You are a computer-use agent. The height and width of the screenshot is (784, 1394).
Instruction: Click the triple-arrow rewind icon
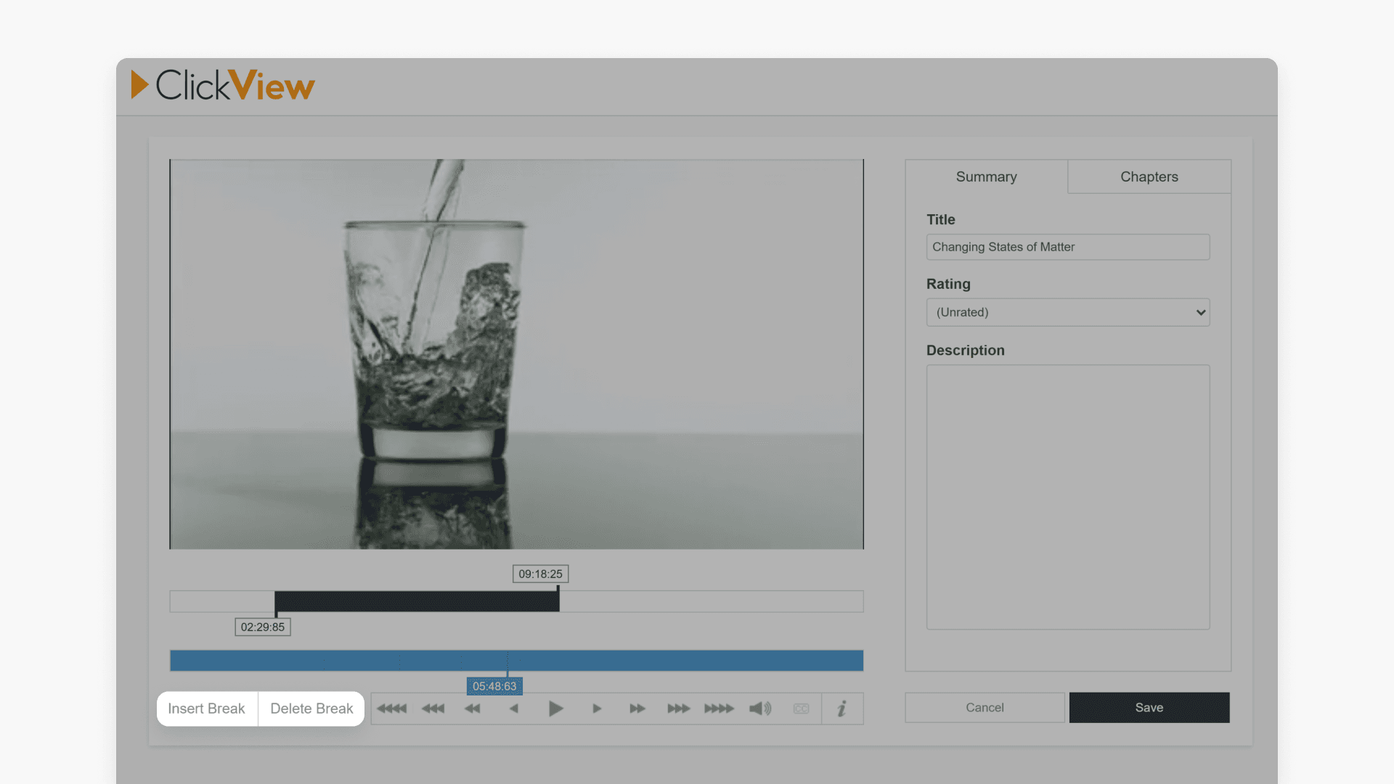coord(433,709)
